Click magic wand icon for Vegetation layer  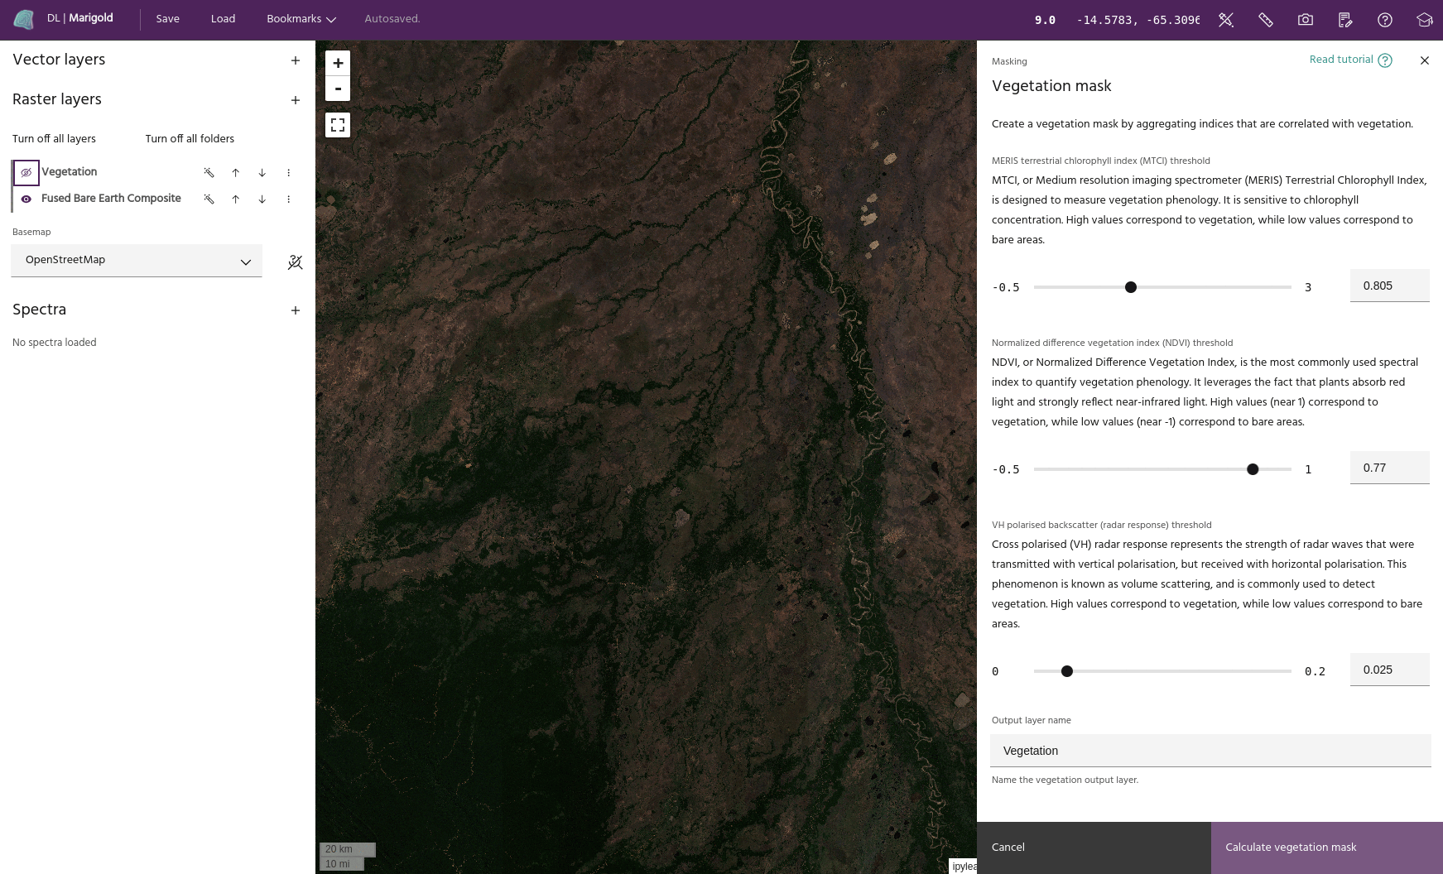pos(209,173)
